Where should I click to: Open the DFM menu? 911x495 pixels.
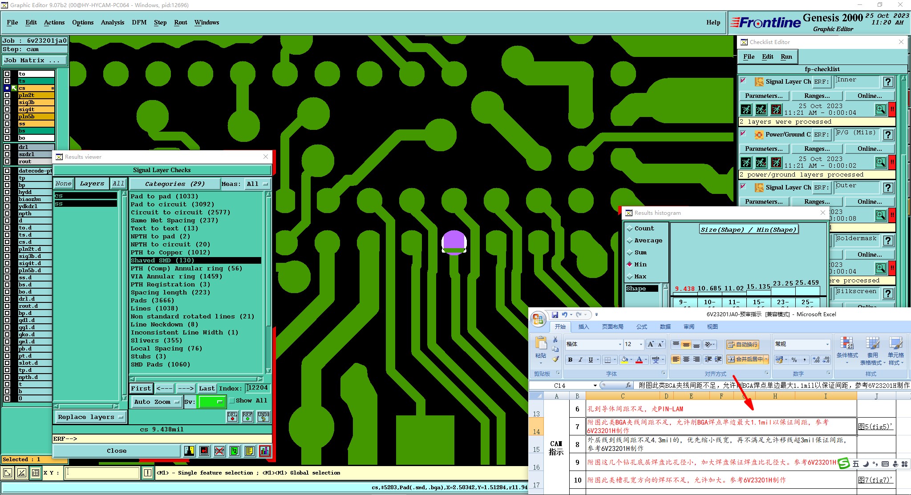[139, 22]
